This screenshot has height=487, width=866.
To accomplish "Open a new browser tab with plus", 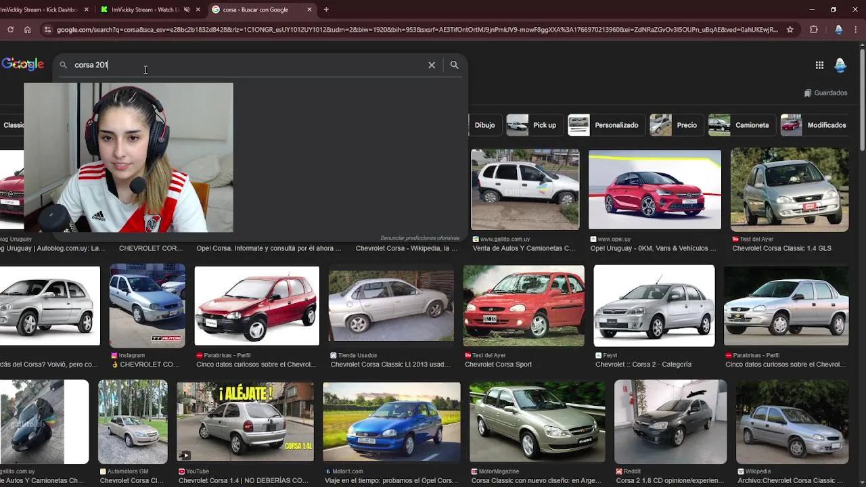I will pos(326,9).
